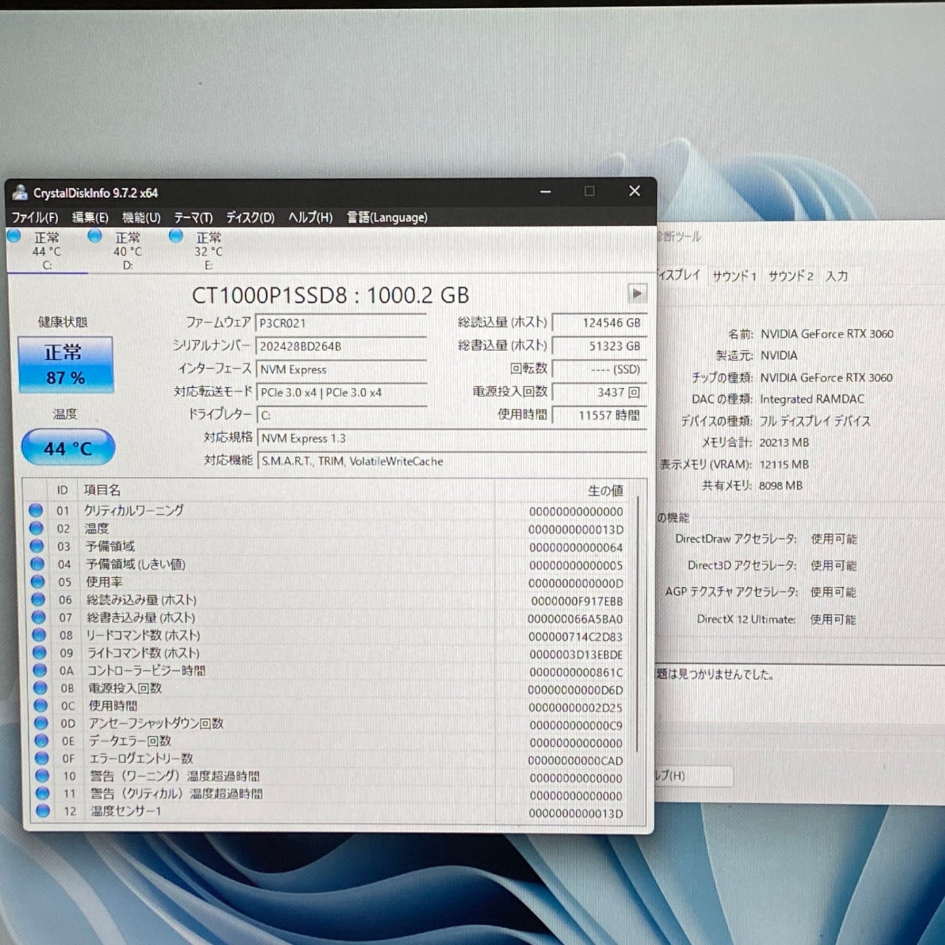This screenshot has width=945, height=945.
Task: Click the blue status light above drive E:
Action: 175,237
